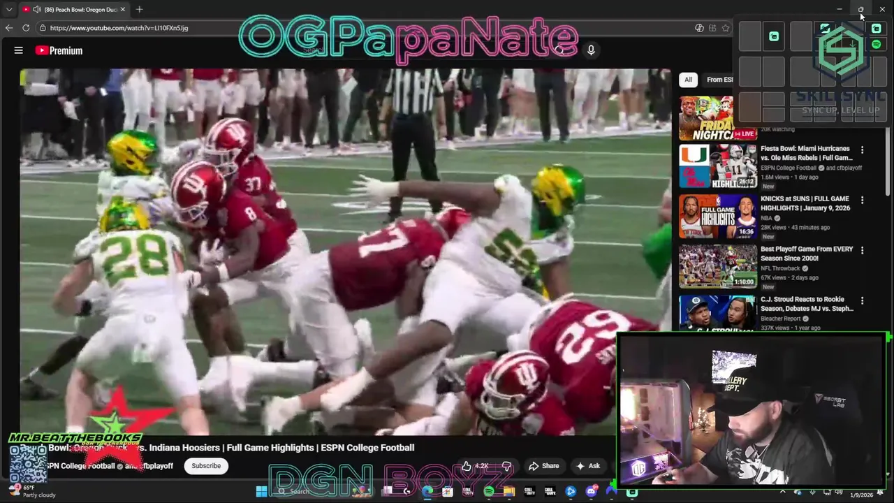Image resolution: width=894 pixels, height=503 pixels.
Task: Open Spotify from the taskbar
Action: click(x=489, y=491)
